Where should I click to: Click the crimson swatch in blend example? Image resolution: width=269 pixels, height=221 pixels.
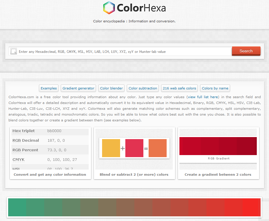134,148
